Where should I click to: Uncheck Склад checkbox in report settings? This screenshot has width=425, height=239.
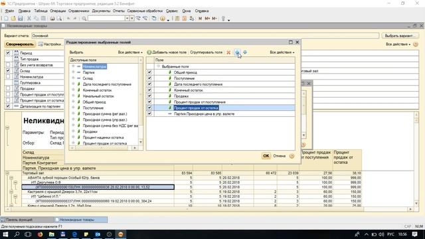(8, 71)
